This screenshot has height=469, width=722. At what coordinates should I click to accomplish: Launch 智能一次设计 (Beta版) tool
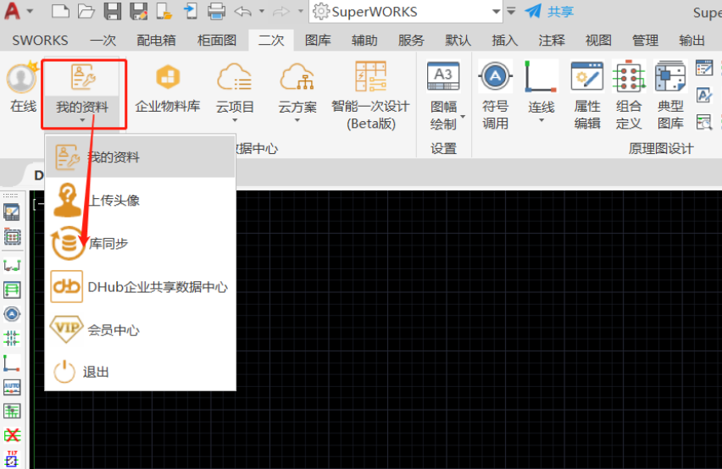click(370, 95)
